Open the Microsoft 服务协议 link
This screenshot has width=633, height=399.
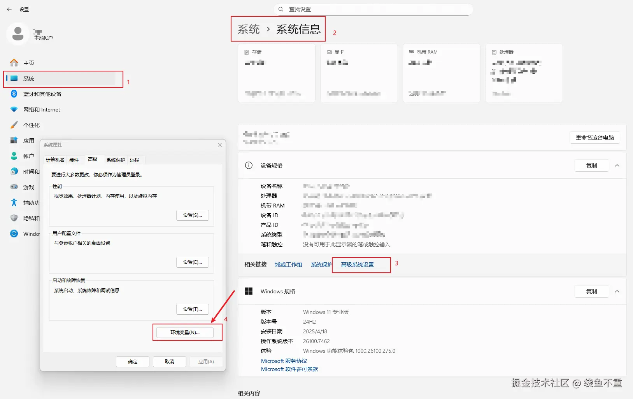point(284,361)
